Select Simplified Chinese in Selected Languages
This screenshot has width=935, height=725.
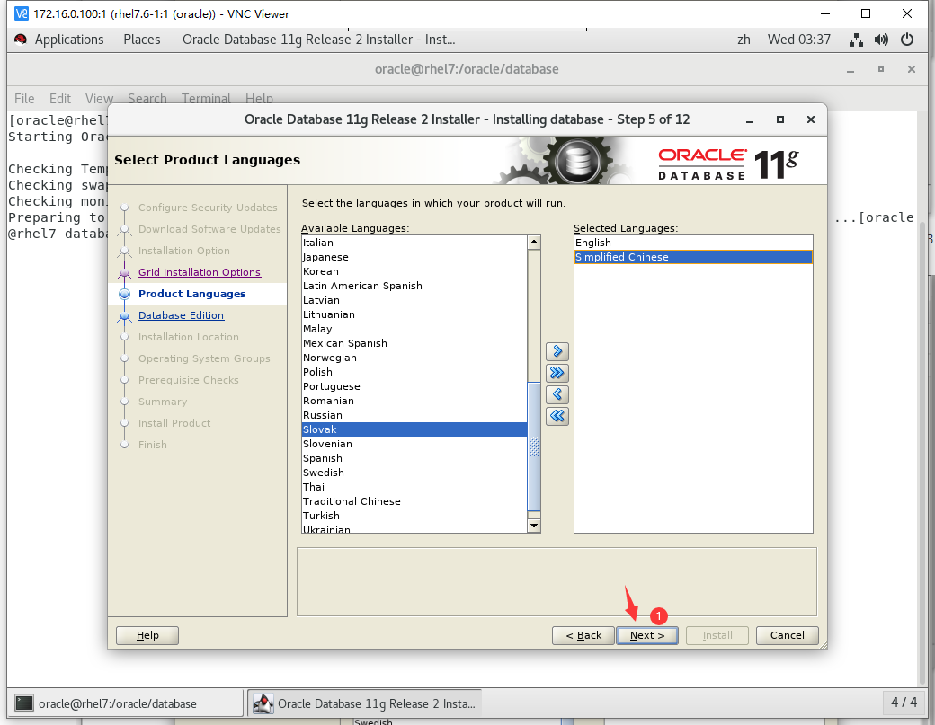693,257
